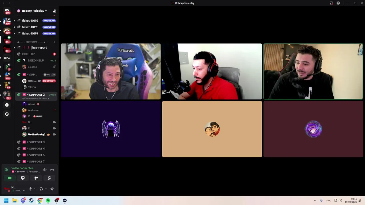
Task: Join the CHILL RP voice channel
Action: pos(36,54)
